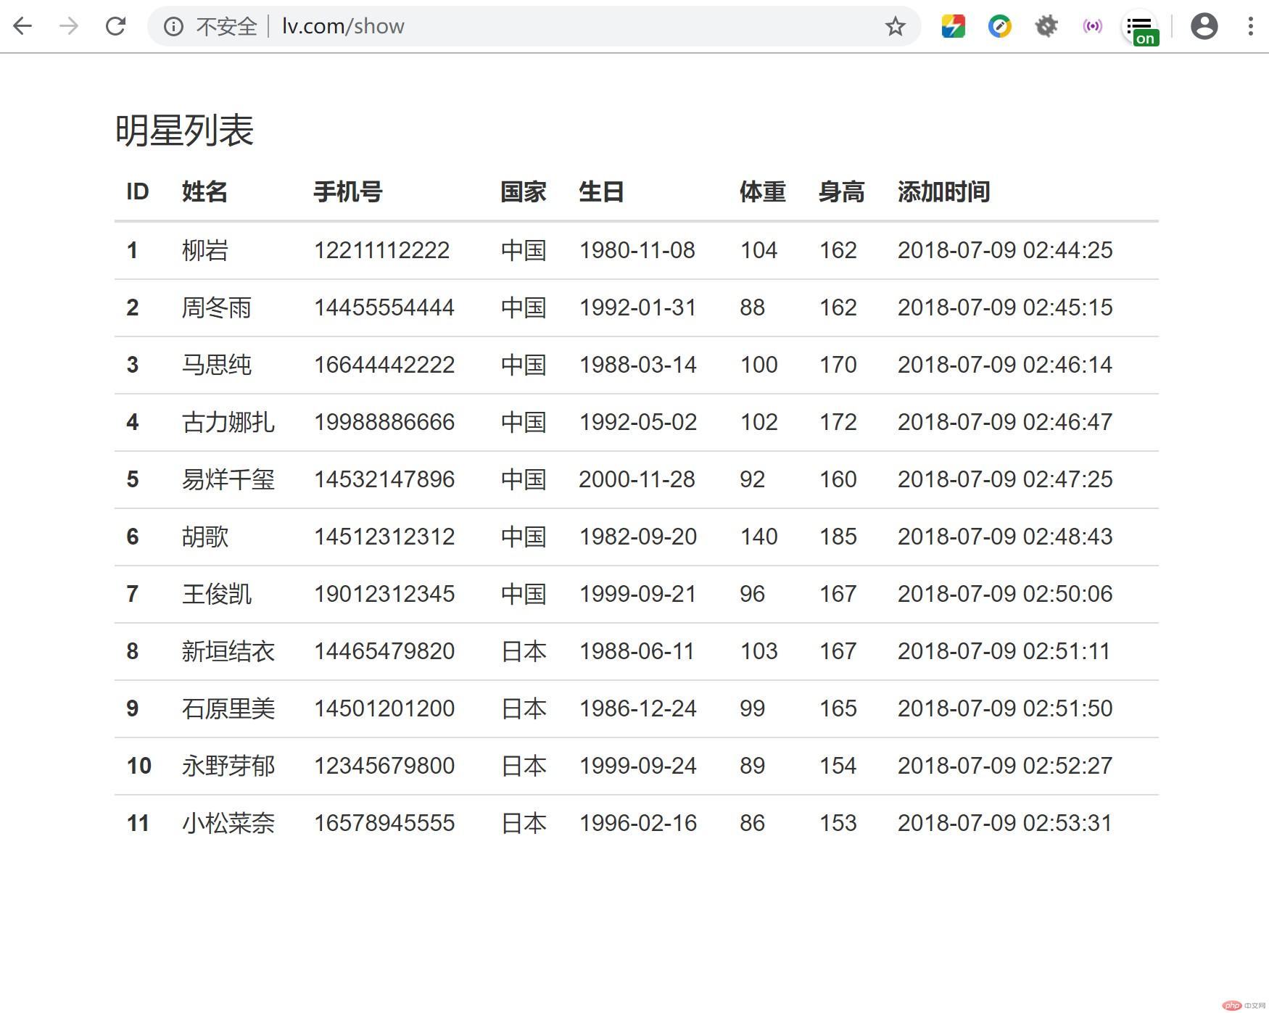
Task: Click the ID column header
Action: [137, 192]
